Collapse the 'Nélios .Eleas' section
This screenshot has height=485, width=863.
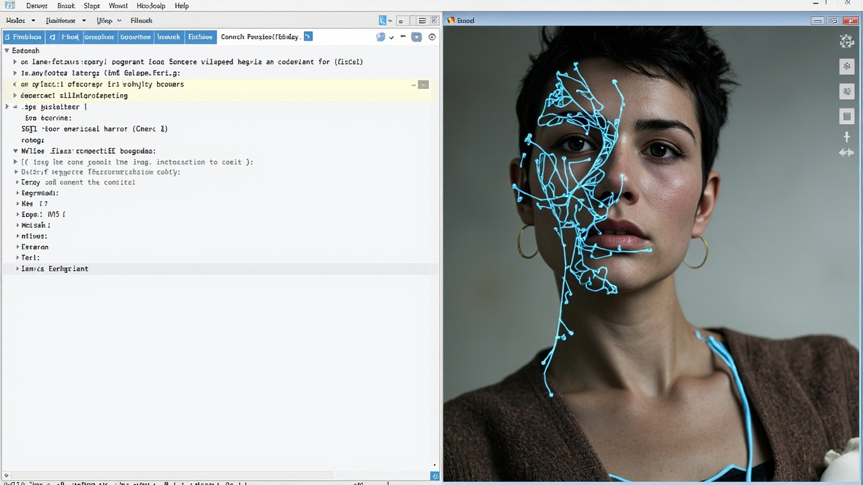click(x=15, y=152)
